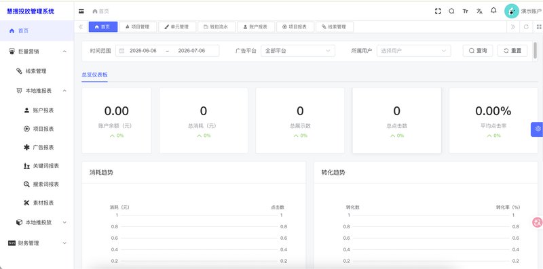Click the 重置 reset button

pos(512,51)
